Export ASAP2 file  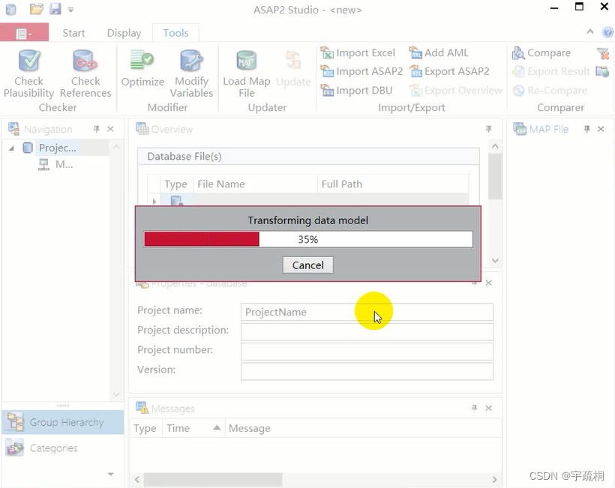(x=449, y=71)
